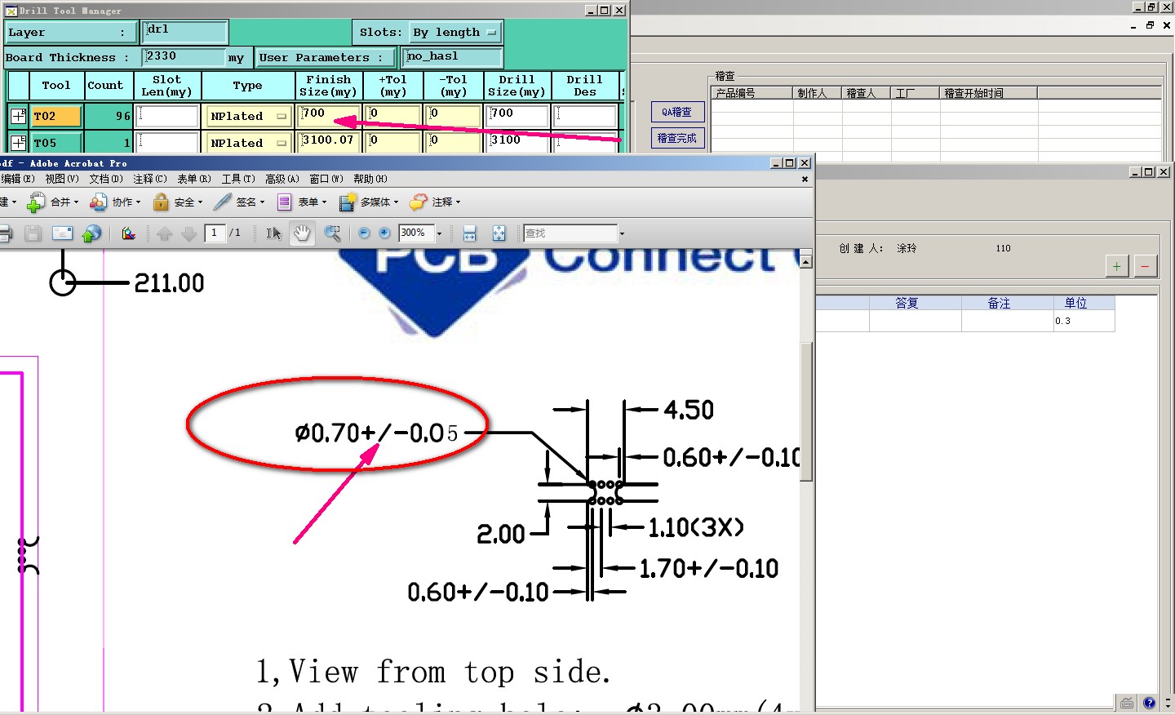Click the Find (查找) search box
The image size is (1175, 715).
click(x=570, y=233)
